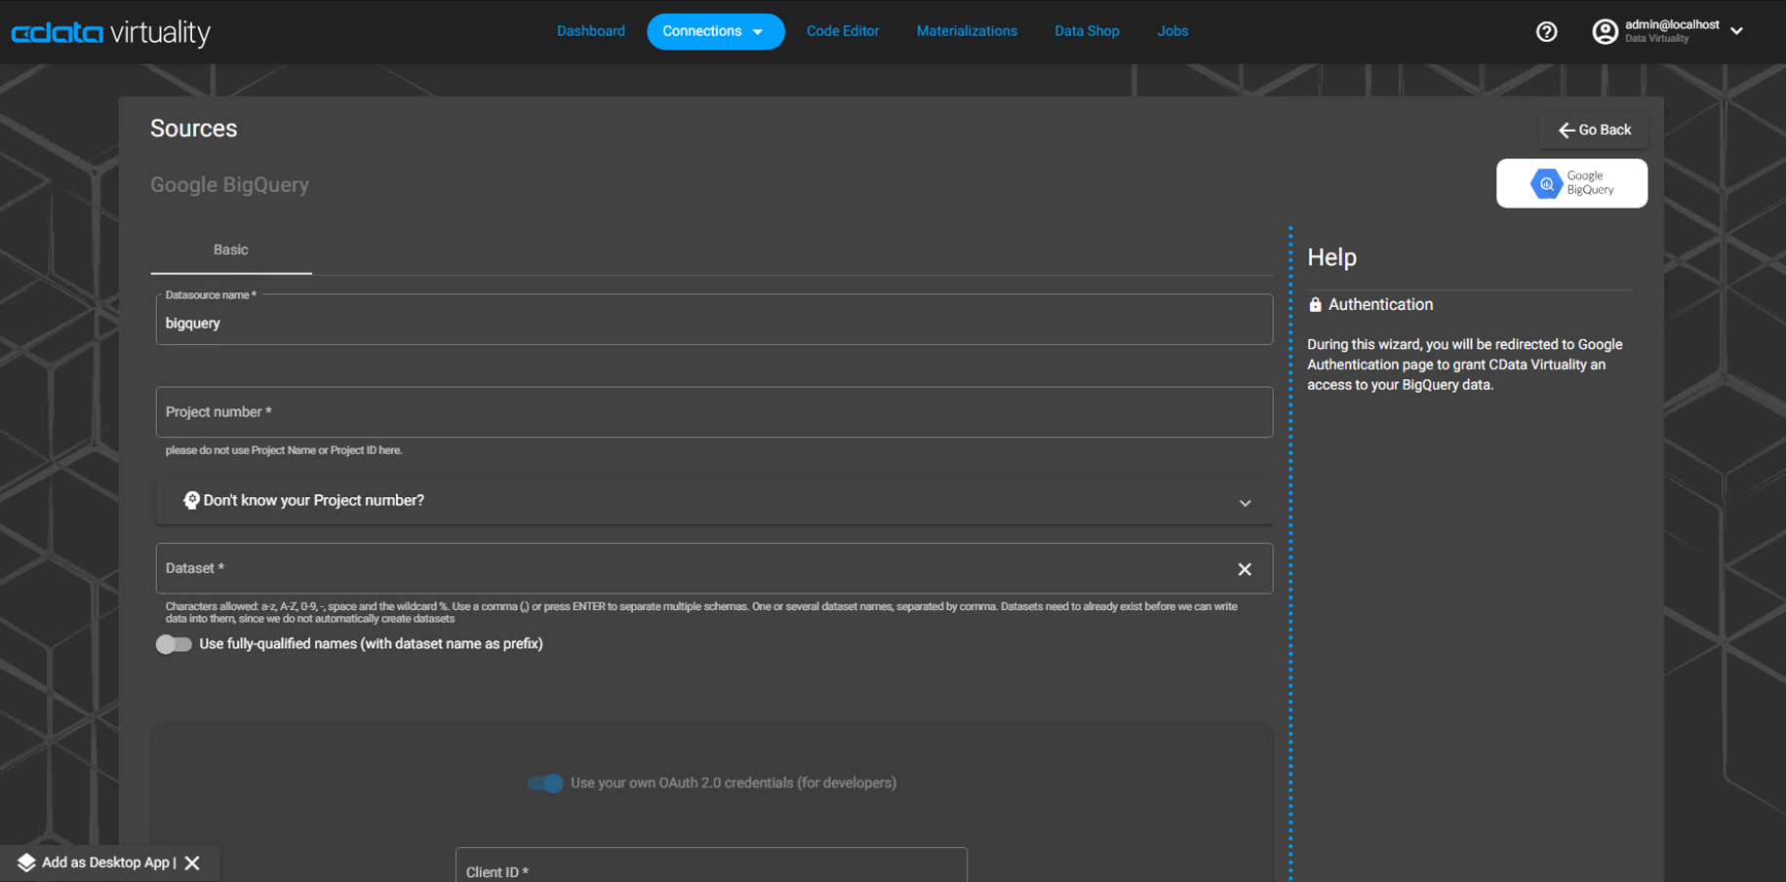This screenshot has width=1786, height=882.
Task: Click the admin@localhost username text
Action: pyautogui.click(x=1672, y=25)
